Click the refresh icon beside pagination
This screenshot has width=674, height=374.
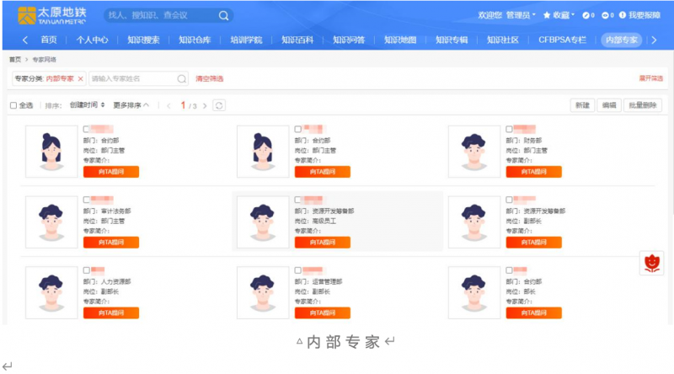tap(219, 105)
